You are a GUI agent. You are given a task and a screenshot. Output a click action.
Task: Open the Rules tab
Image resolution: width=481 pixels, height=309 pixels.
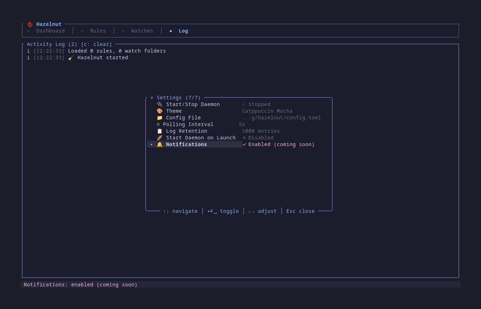(98, 31)
